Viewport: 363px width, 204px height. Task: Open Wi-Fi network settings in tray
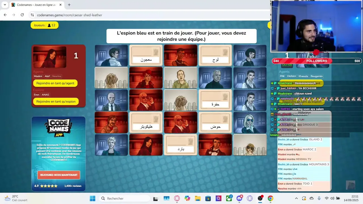(327, 198)
